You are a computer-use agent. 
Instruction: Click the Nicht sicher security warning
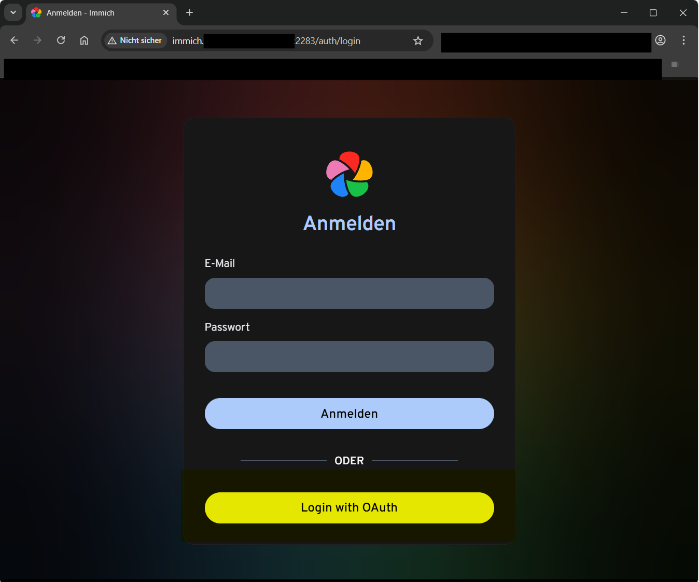[x=135, y=40]
